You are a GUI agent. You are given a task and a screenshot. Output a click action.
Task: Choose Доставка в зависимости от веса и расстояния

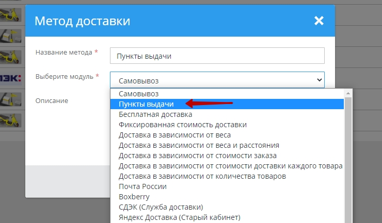199,145
